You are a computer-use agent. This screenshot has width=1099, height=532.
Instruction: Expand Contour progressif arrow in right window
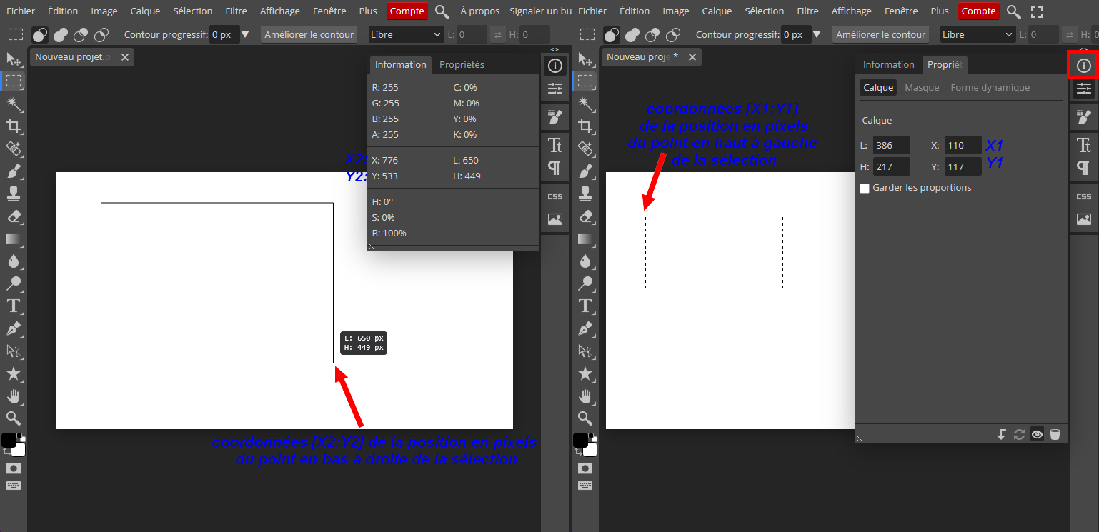click(817, 34)
